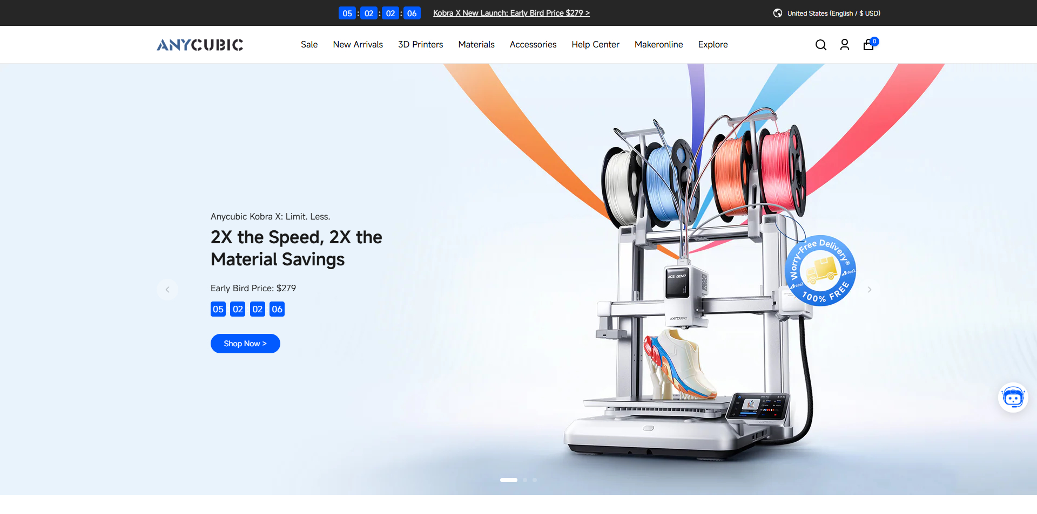Open the New Arrivals menu
Viewport: 1037px width, 514px height.
[358, 45]
